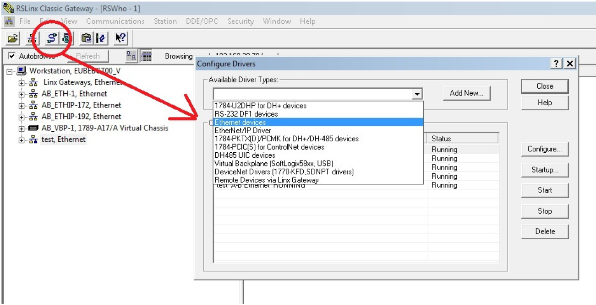The image size is (596, 305).
Task: Click the Status column header
Action: (x=463, y=139)
